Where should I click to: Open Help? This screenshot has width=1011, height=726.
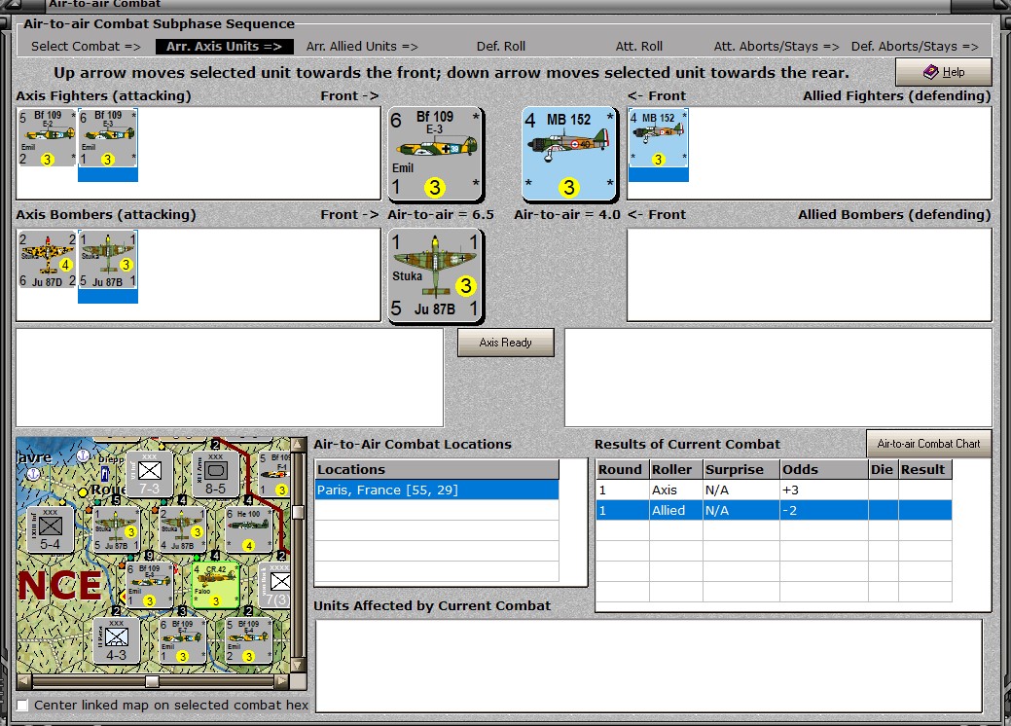click(x=943, y=72)
